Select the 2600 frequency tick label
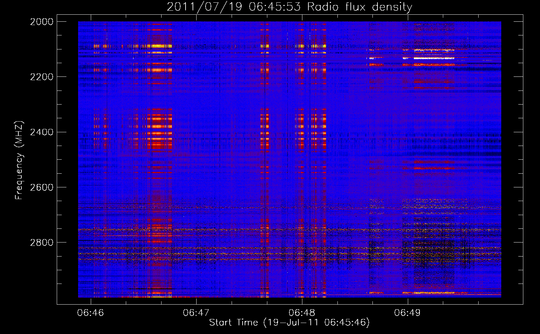 click(x=42, y=187)
